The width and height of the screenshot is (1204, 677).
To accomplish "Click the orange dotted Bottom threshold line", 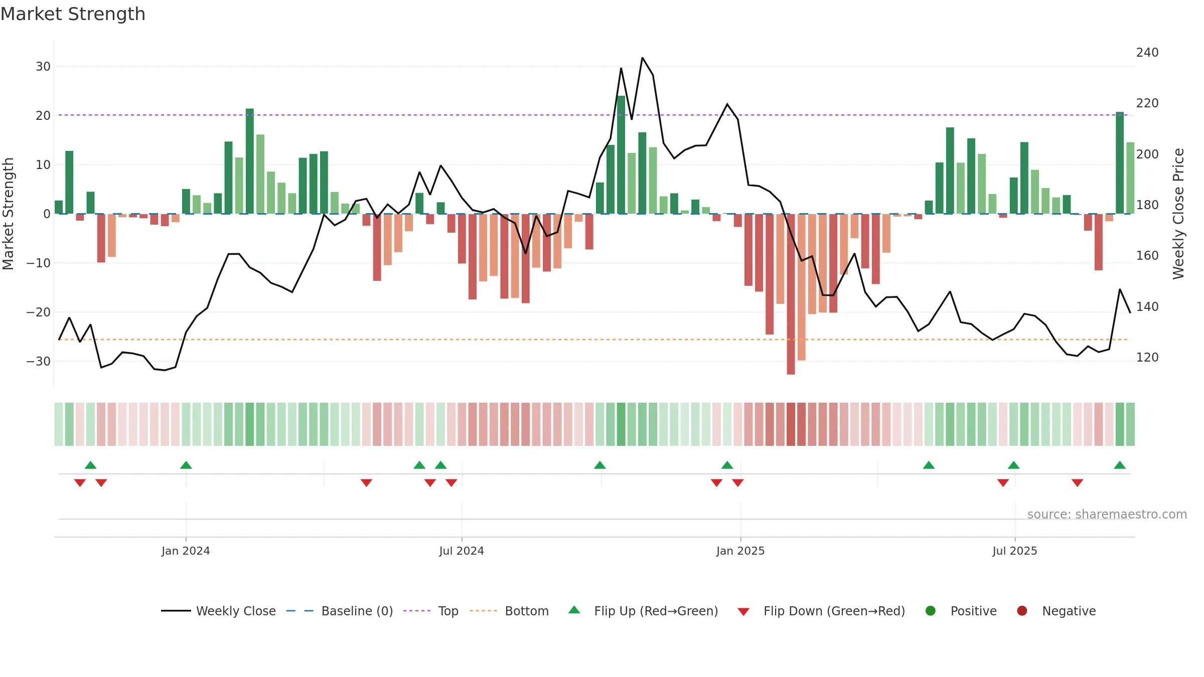I will pos(594,340).
